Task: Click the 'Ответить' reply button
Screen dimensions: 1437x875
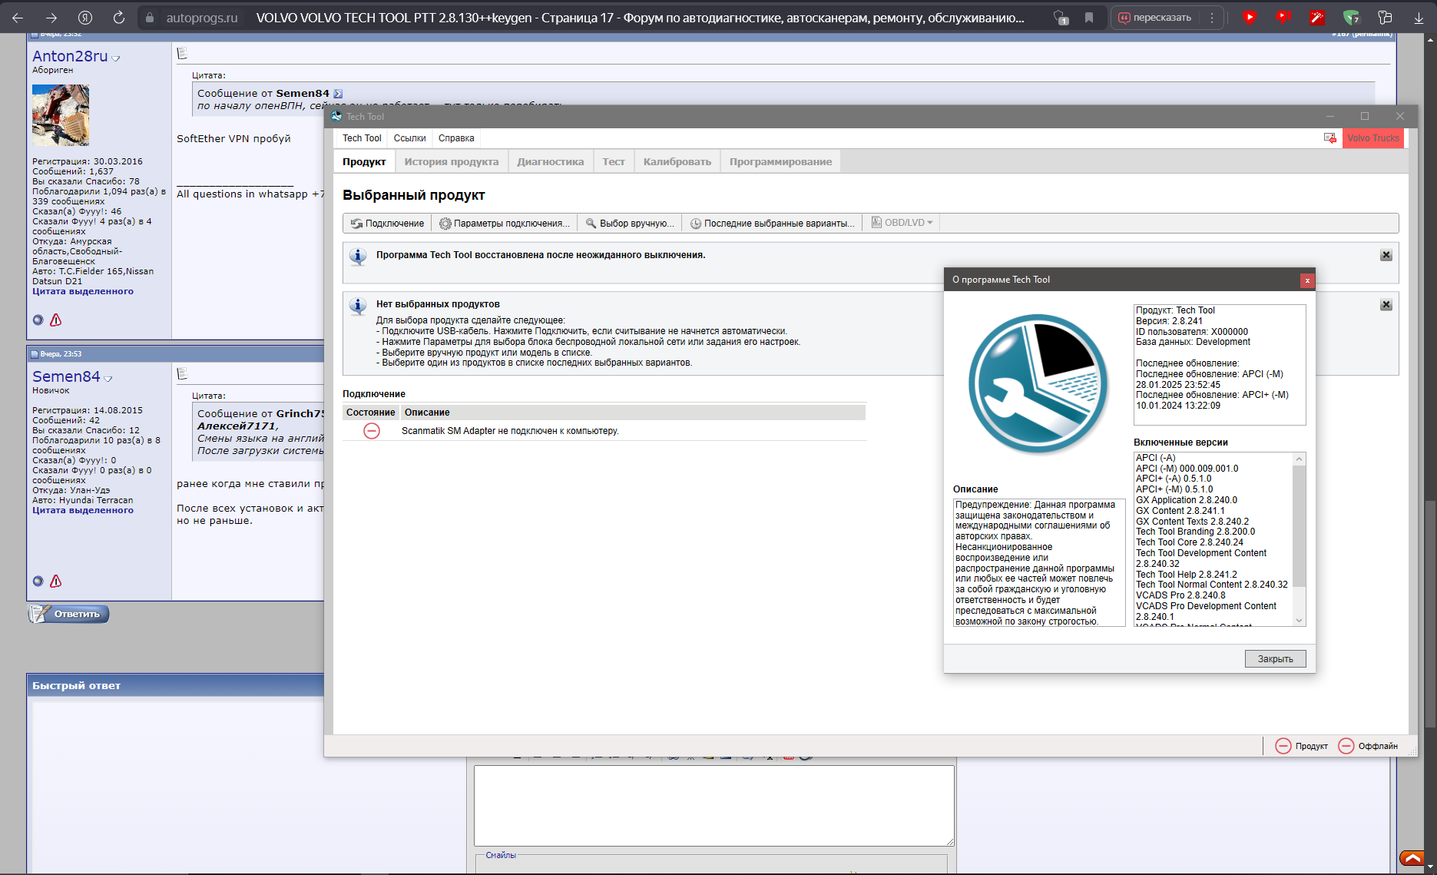Action: coord(69,614)
